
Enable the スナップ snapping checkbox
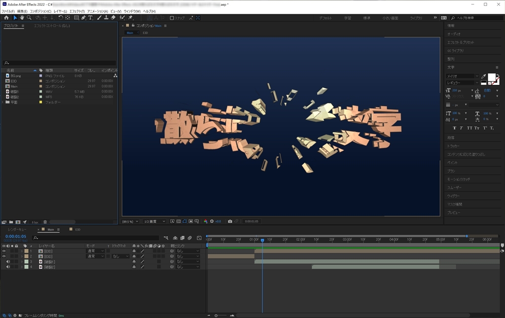tap(172, 18)
